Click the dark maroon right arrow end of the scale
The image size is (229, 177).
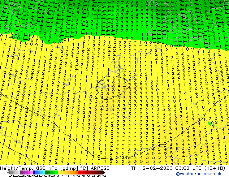tap(104, 172)
